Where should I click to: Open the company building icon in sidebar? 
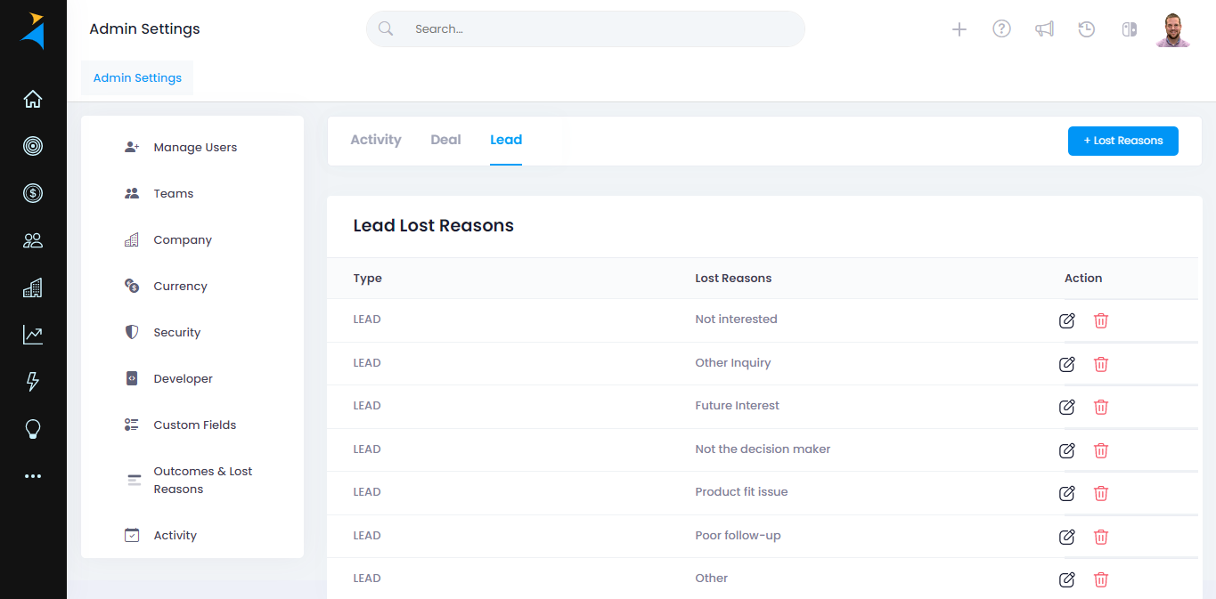(x=33, y=287)
